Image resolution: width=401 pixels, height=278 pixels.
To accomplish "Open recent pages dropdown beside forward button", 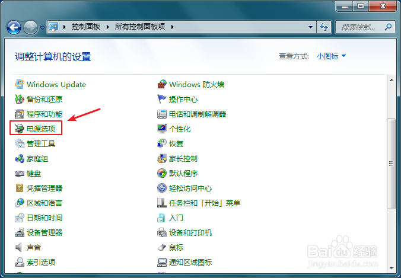I will 43,27.
